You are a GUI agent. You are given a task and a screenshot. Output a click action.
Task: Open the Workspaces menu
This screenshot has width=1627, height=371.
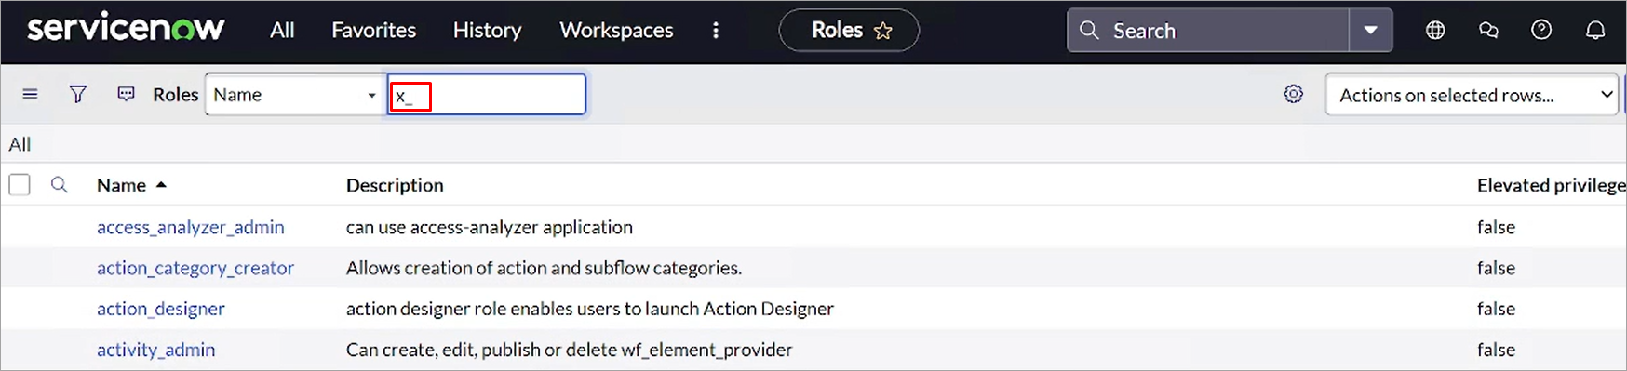616,31
